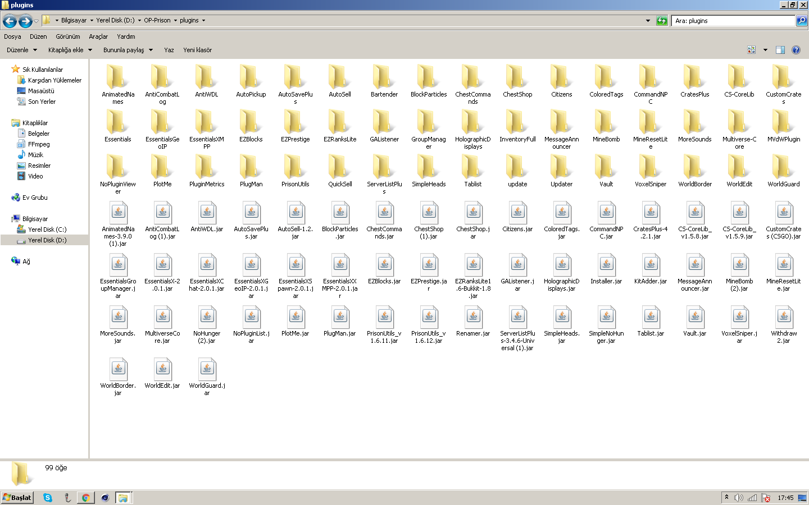Click the volume speaker icon in the system tray
809x505 pixels.
[739, 498]
